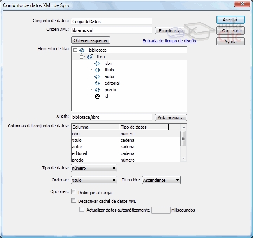
Task: Select the titulo row in columns table
Action: pyautogui.click(x=126, y=140)
